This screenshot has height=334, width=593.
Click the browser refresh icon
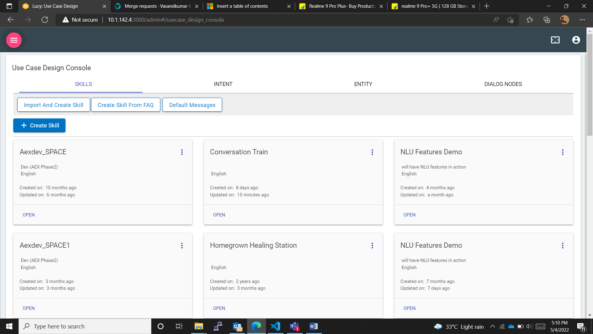[x=45, y=20]
